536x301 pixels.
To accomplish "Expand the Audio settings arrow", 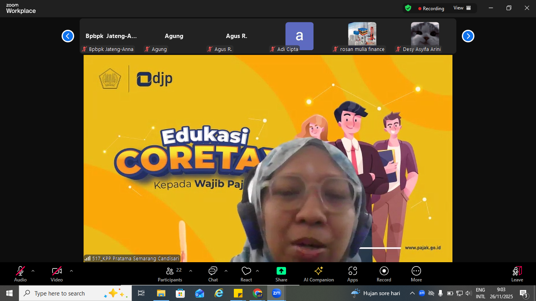I will 33,271.
